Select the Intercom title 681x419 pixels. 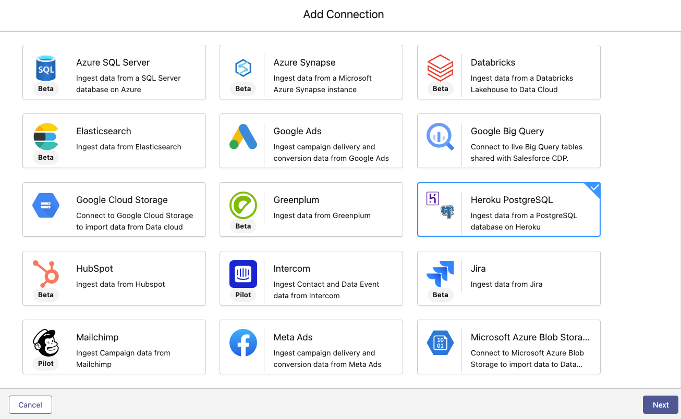(291, 269)
